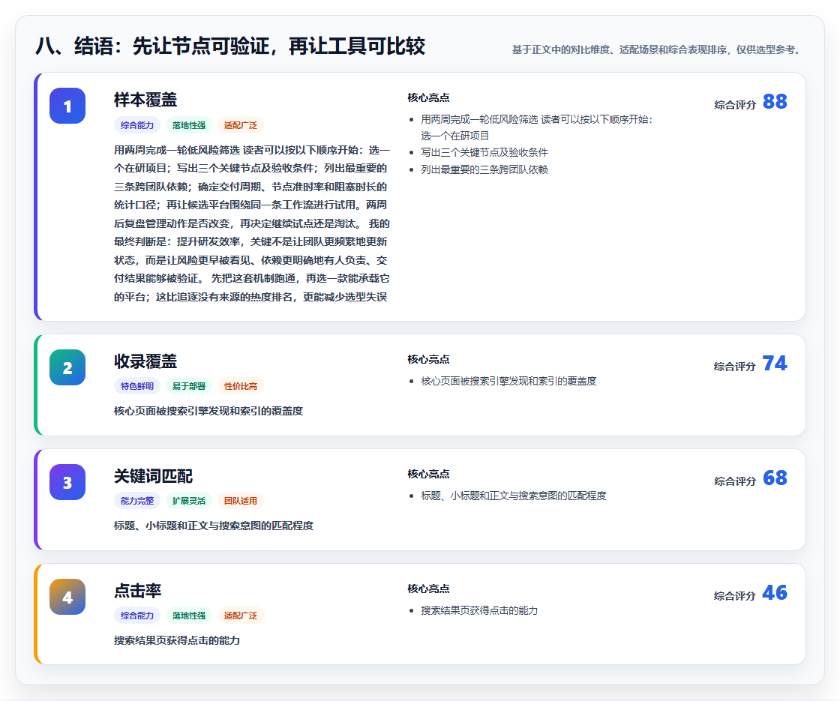This screenshot has height=701, width=840.
Task: Click bullet 标题、小标题和正文与搜索意图的匹配程度
Action: tap(513, 496)
